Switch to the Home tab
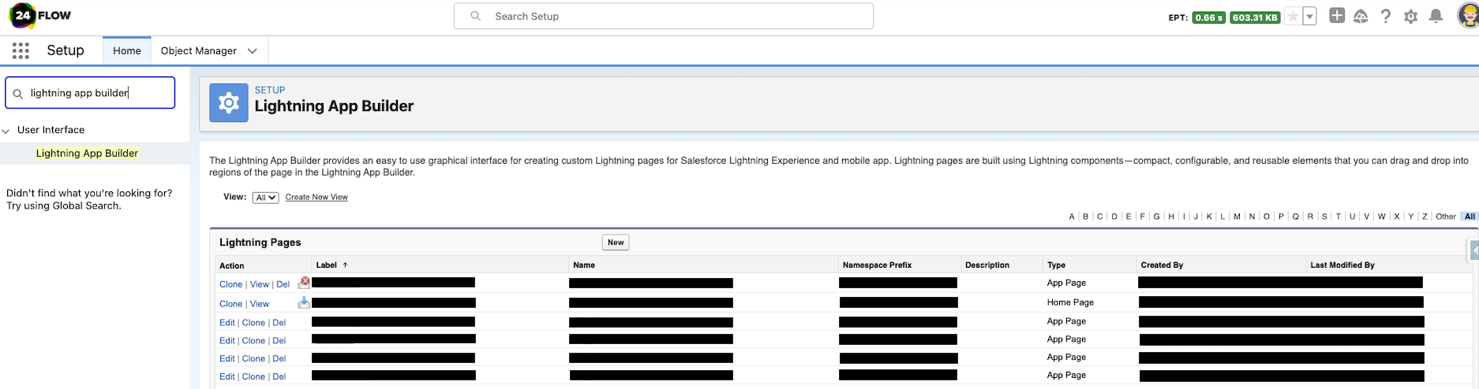This screenshot has height=389, width=1479. [126, 51]
